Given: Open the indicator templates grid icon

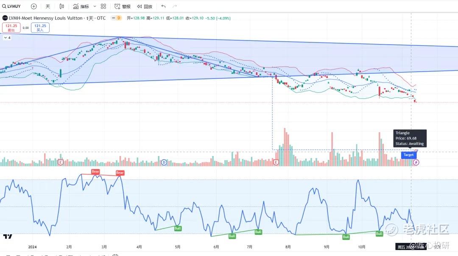Looking at the screenshot, I should (x=103, y=6).
